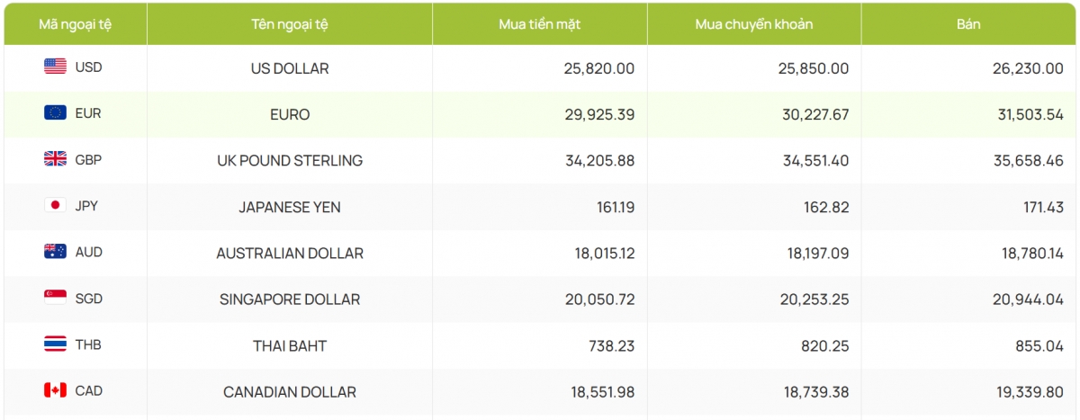Click the 'Mã ngoại tệ' column header
This screenshot has width=1080, height=420.
coord(75,24)
